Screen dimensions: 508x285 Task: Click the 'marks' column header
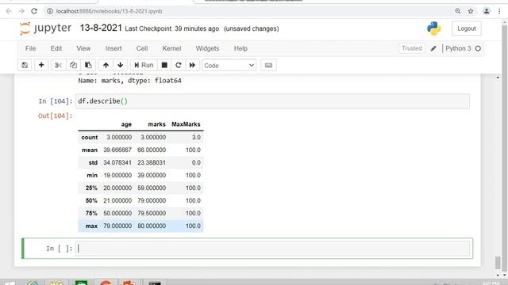click(x=157, y=124)
